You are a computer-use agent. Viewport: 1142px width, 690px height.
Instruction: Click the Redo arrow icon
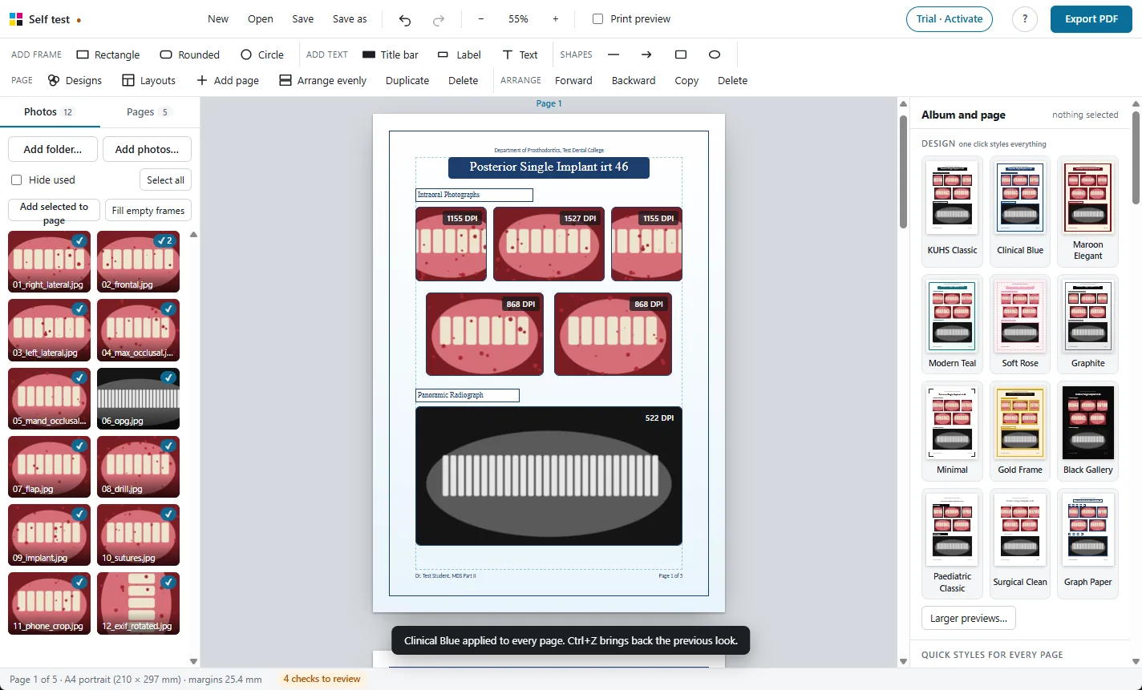439,19
